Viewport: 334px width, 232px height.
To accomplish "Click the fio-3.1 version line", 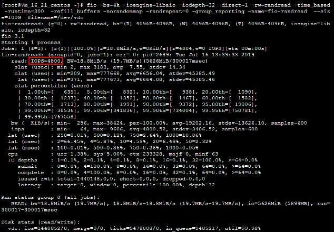I will pos(13,36).
